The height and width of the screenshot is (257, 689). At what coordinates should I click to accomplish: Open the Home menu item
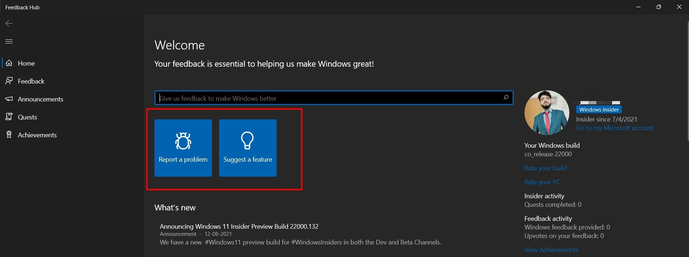coord(26,63)
